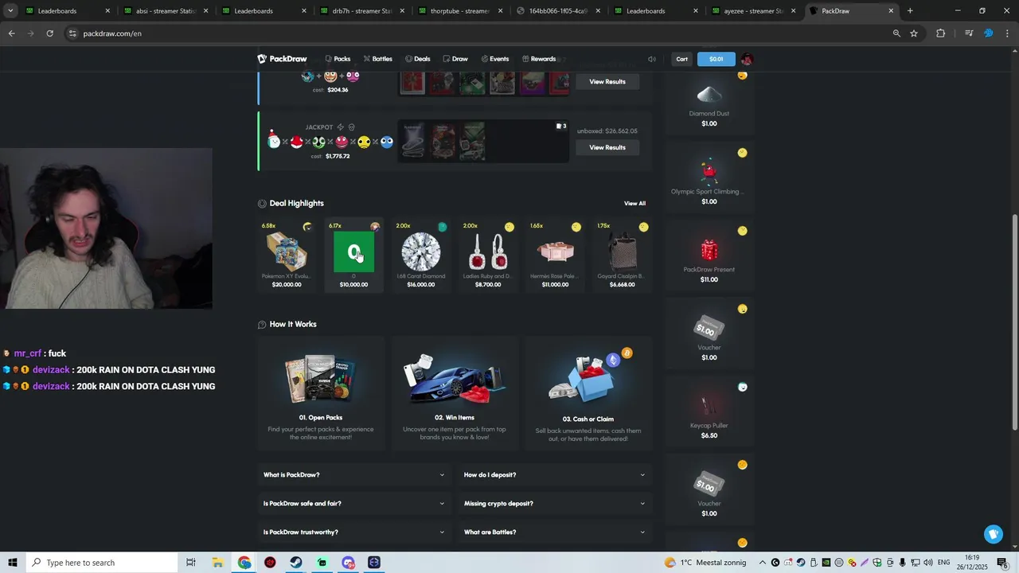The height and width of the screenshot is (573, 1019).
Task: Expand Is PackDraw safe and fair? question
Action: pyautogui.click(x=354, y=504)
